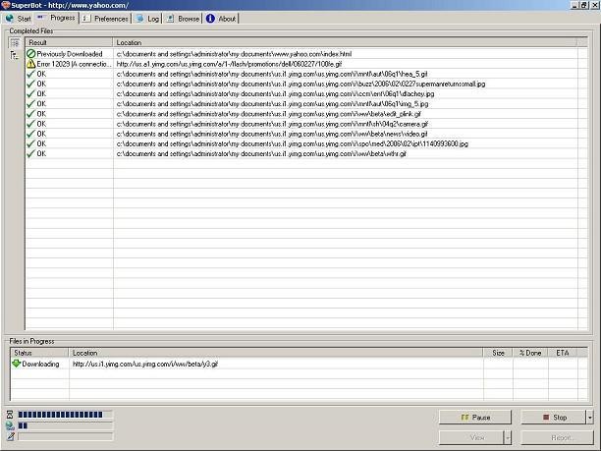Click the checkmark icon for edit_plink.gif row

(x=31, y=114)
